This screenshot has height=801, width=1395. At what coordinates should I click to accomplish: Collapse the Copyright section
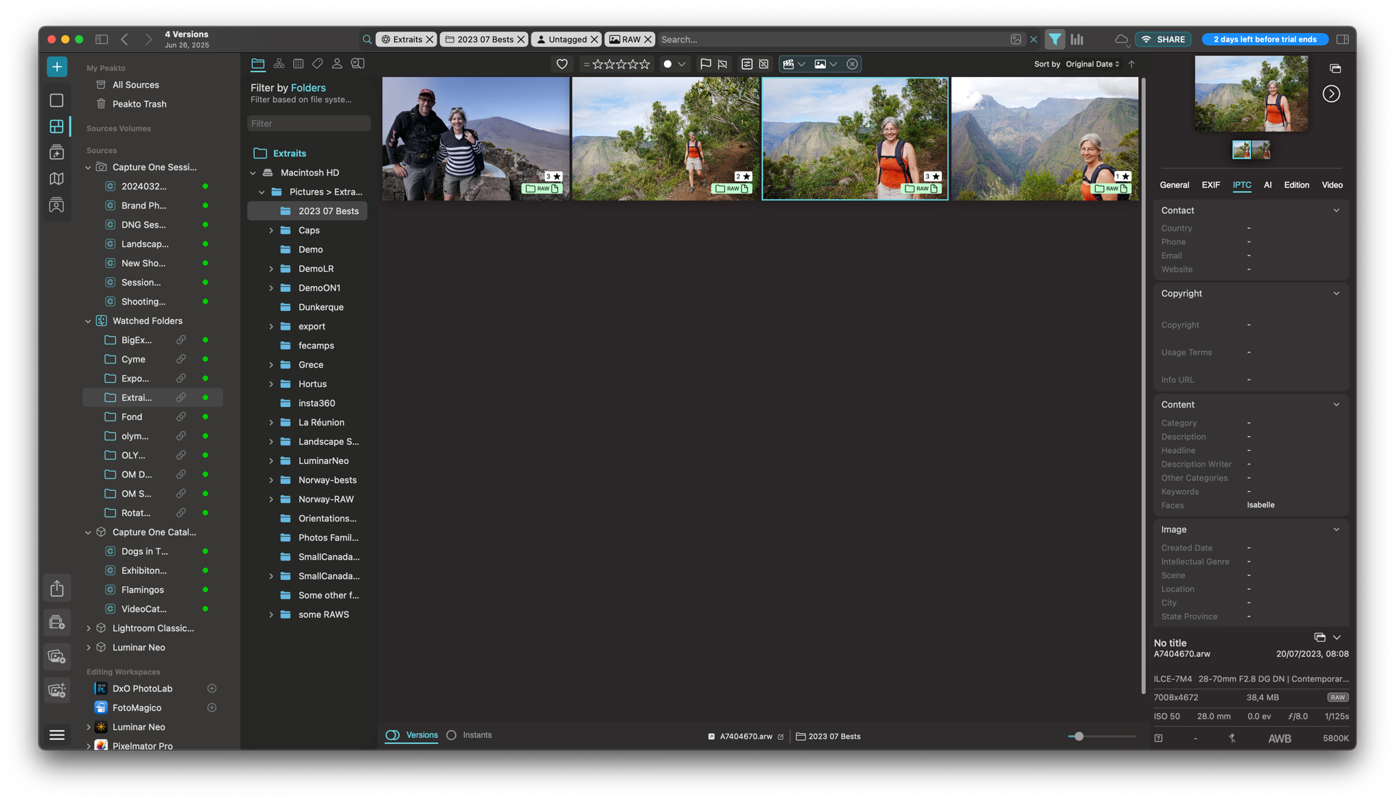coord(1336,293)
